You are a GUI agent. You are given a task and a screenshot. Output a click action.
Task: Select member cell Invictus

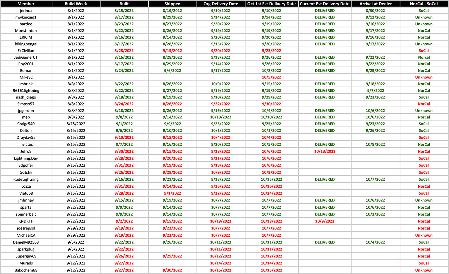(x=26, y=144)
